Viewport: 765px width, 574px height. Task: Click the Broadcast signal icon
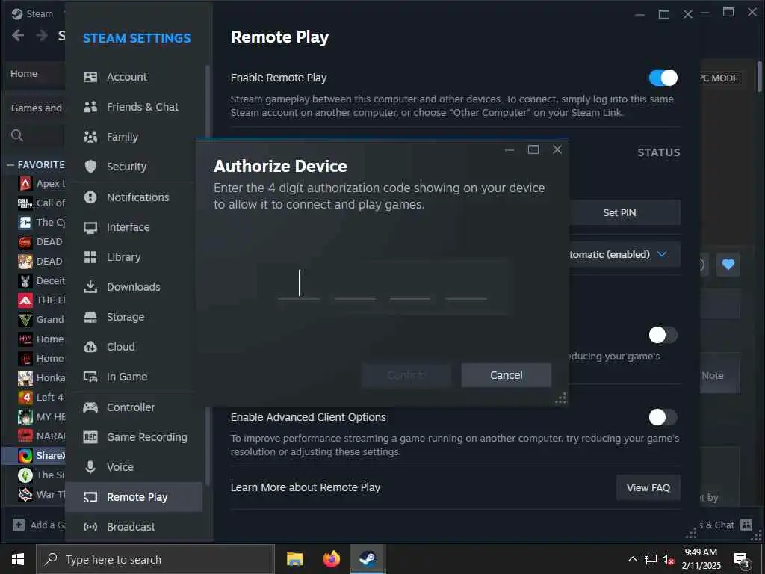tap(90, 527)
